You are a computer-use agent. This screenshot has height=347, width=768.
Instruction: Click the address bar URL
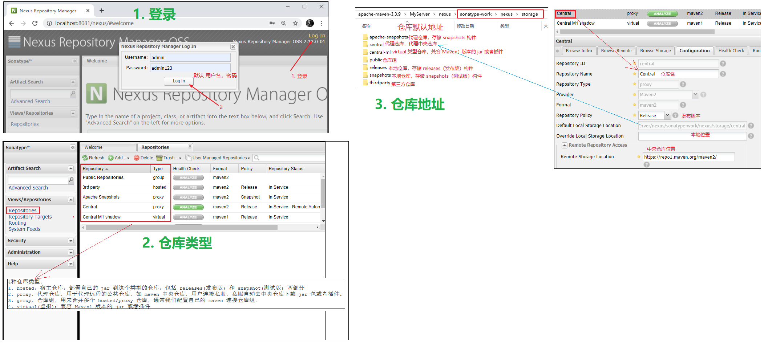pyautogui.click(x=94, y=23)
